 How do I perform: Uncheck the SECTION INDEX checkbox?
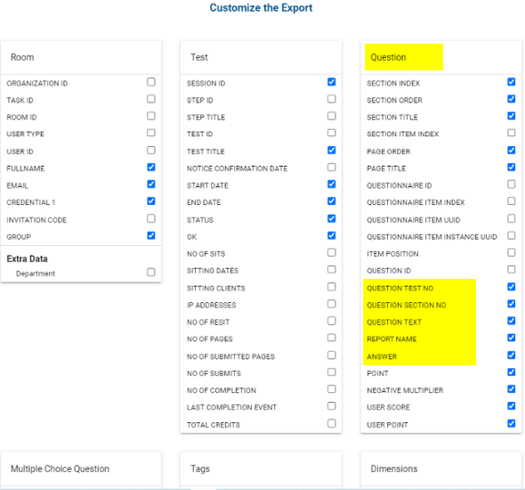pos(512,82)
